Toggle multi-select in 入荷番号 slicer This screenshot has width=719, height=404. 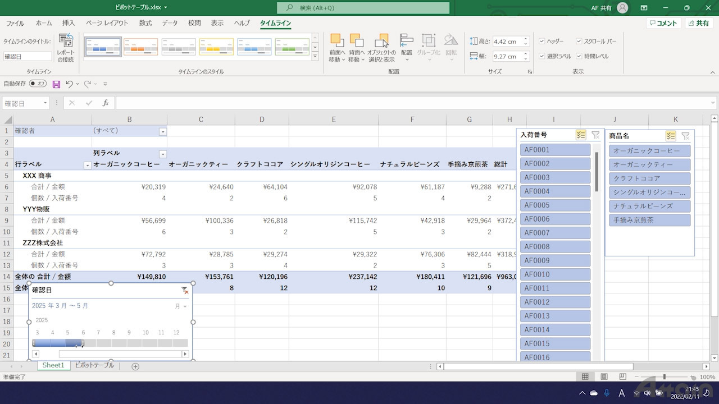pyautogui.click(x=581, y=135)
